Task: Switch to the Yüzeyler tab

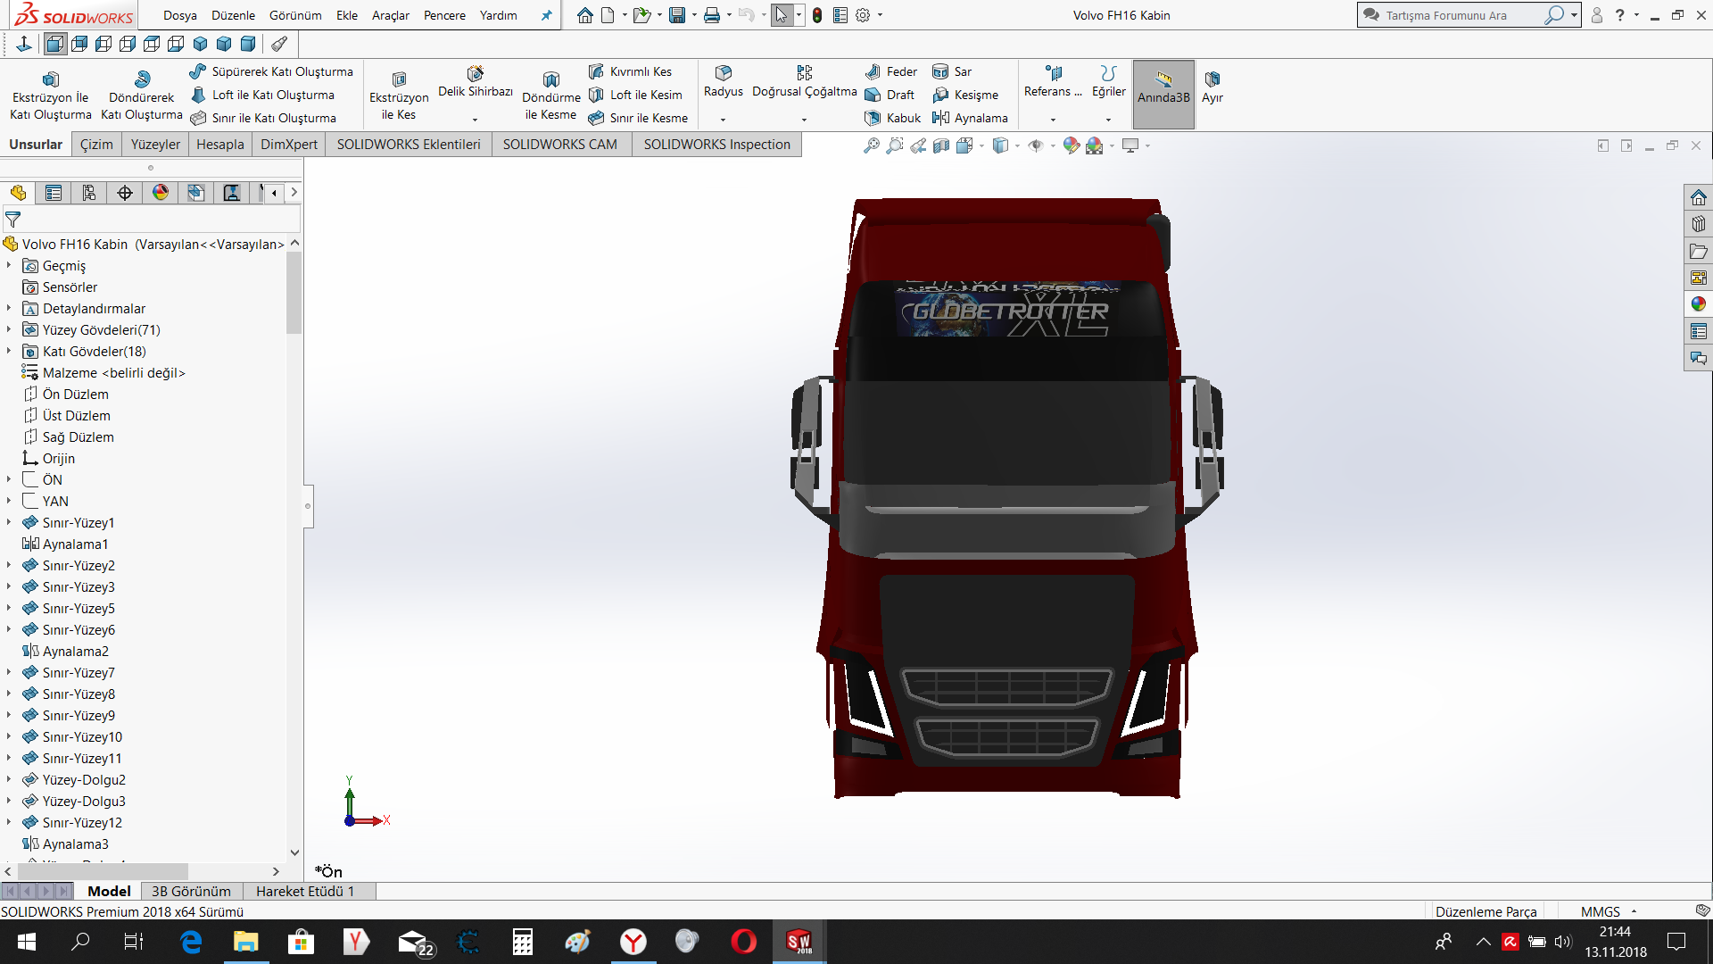Action: coord(155,145)
